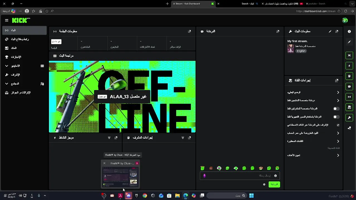The height and width of the screenshot is (200, 356).
Task: Open the Achievements (الإنجازات) sidebar item
Action: point(24,57)
